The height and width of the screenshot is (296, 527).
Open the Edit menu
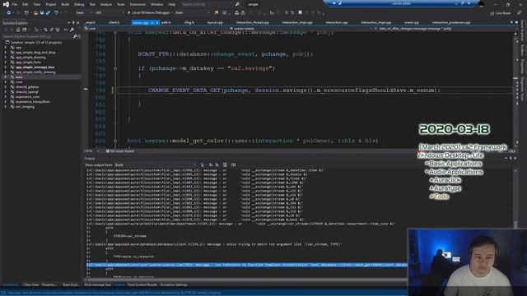click(x=26, y=4)
